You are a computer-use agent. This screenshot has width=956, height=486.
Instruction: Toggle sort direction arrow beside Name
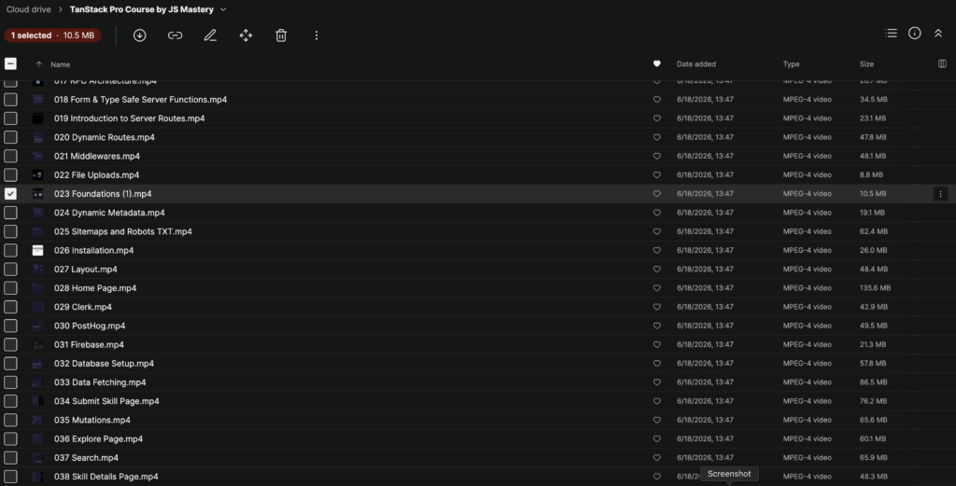point(38,64)
